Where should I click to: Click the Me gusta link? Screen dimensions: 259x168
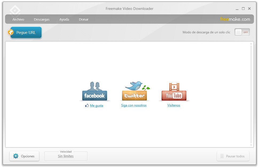coord(96,105)
